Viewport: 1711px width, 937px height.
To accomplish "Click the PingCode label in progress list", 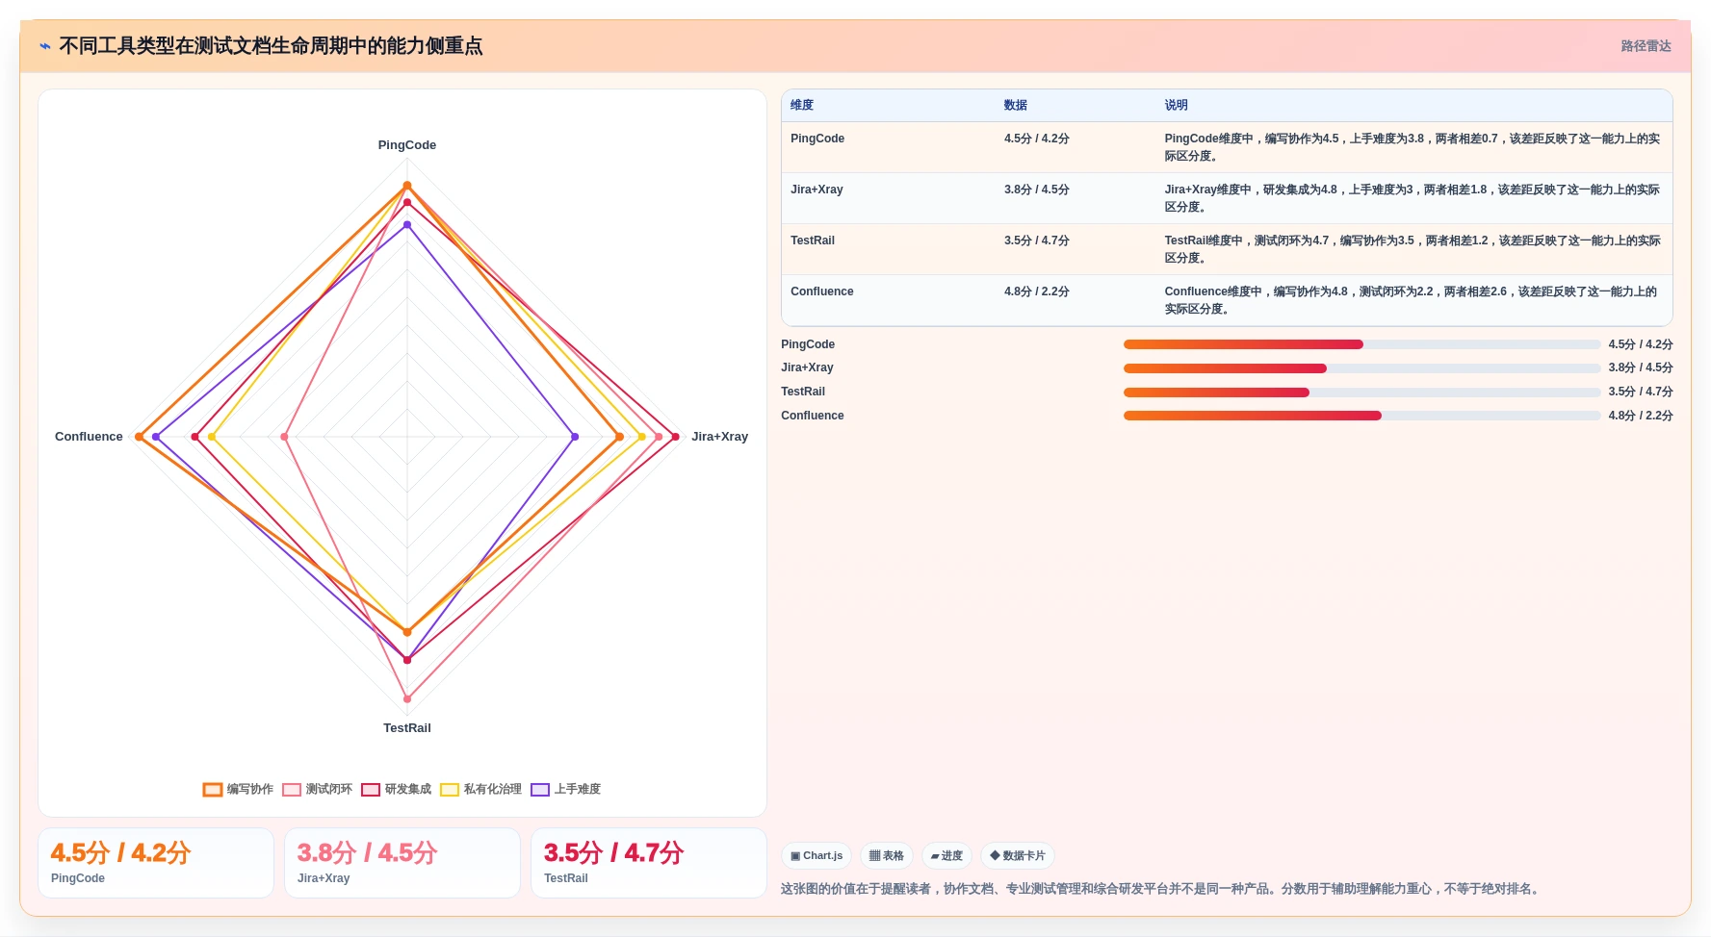I will (x=808, y=344).
